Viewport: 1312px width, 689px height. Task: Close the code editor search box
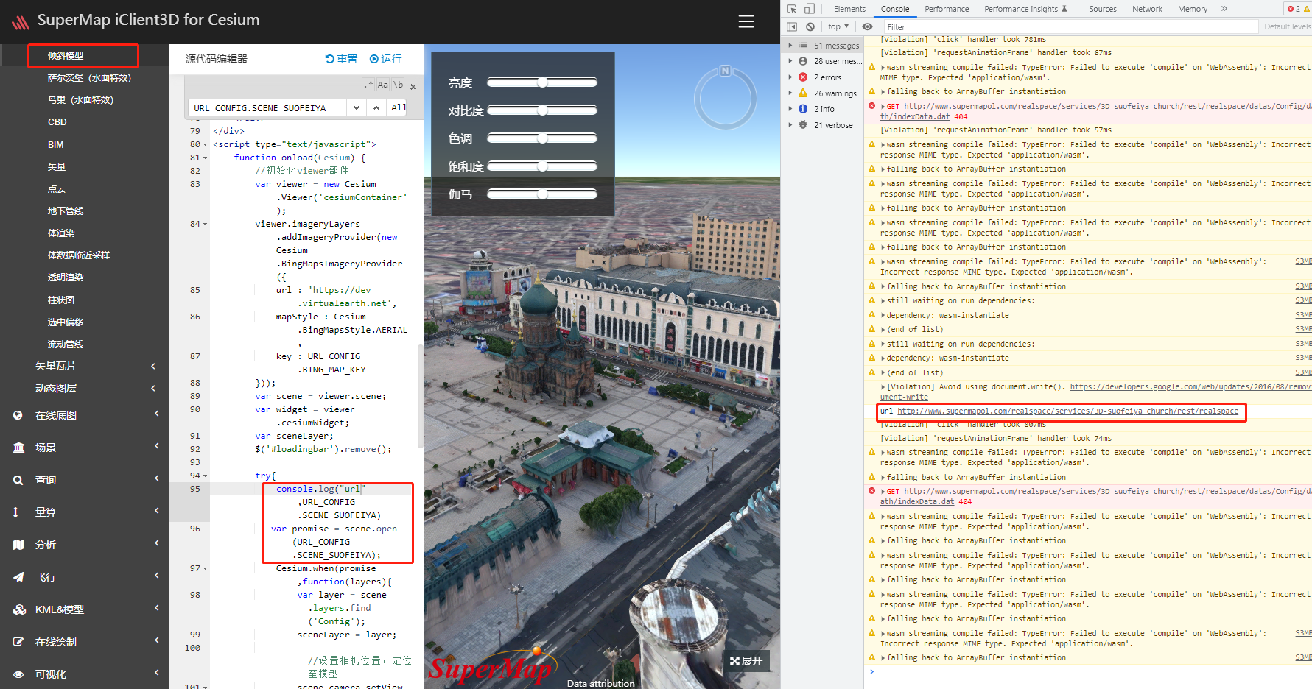[413, 87]
